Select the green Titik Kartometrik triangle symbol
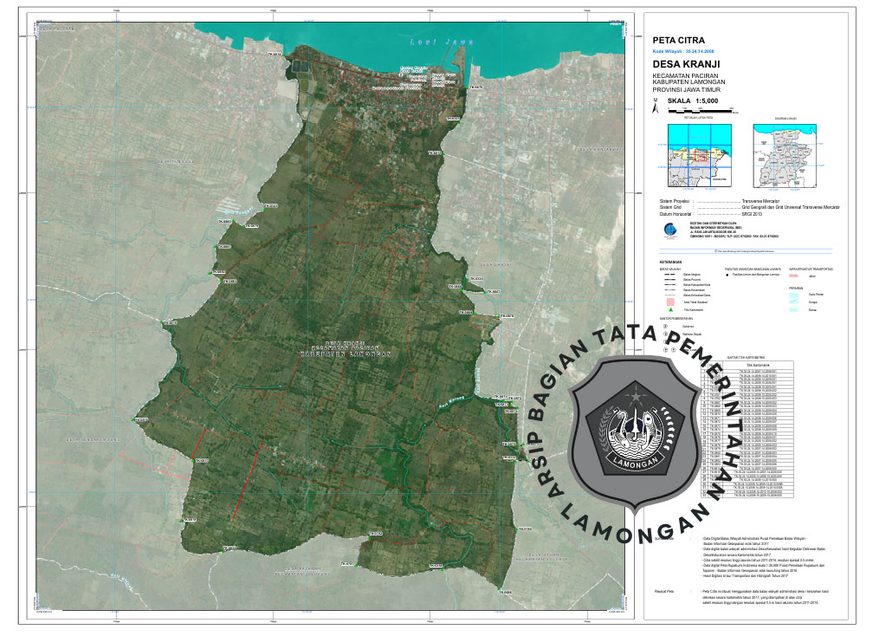 (x=669, y=309)
